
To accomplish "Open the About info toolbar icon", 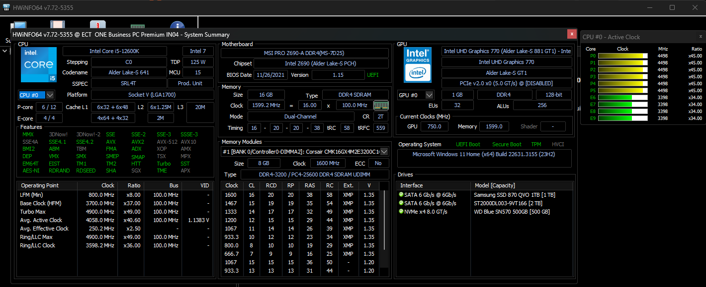I will (177, 26).
